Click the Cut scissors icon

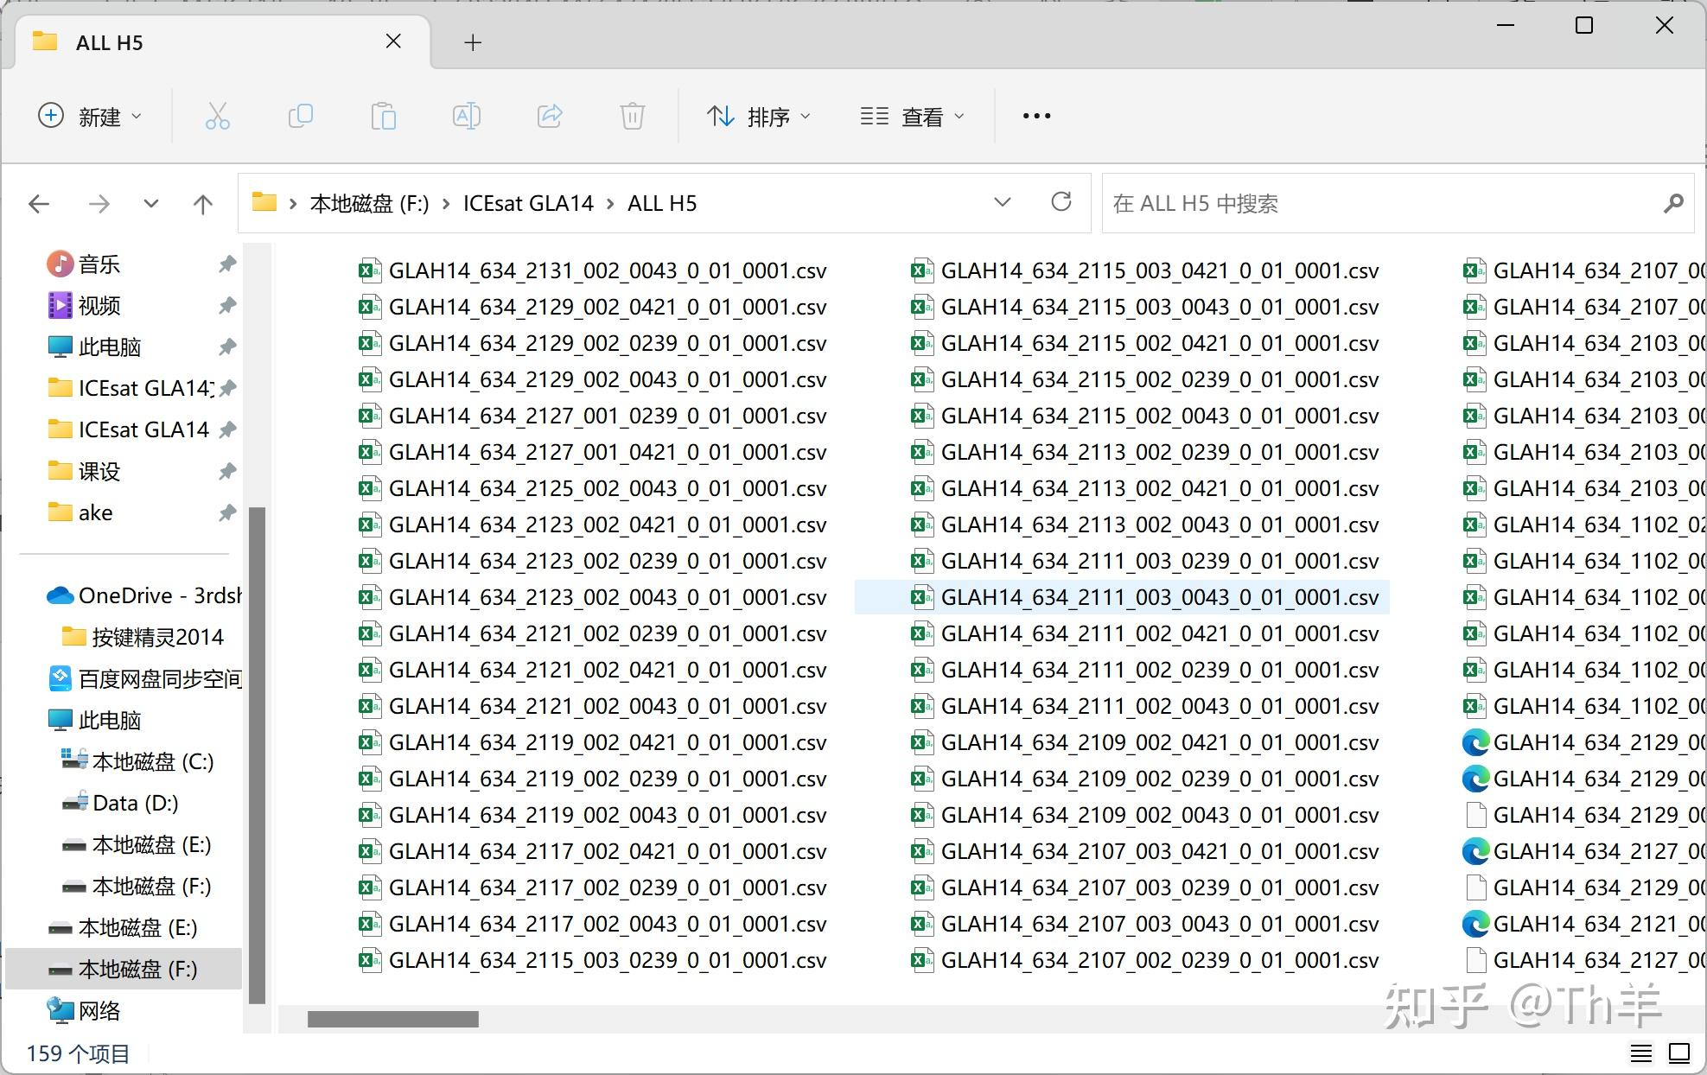click(217, 116)
